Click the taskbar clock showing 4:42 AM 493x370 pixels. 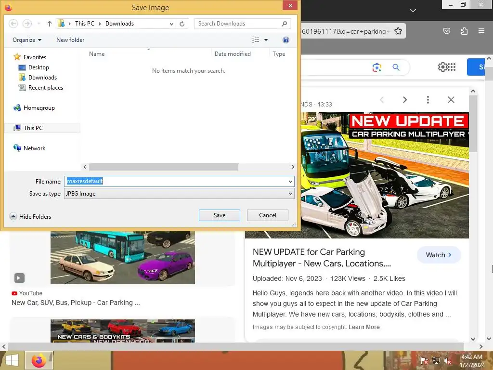pyautogui.click(x=472, y=361)
